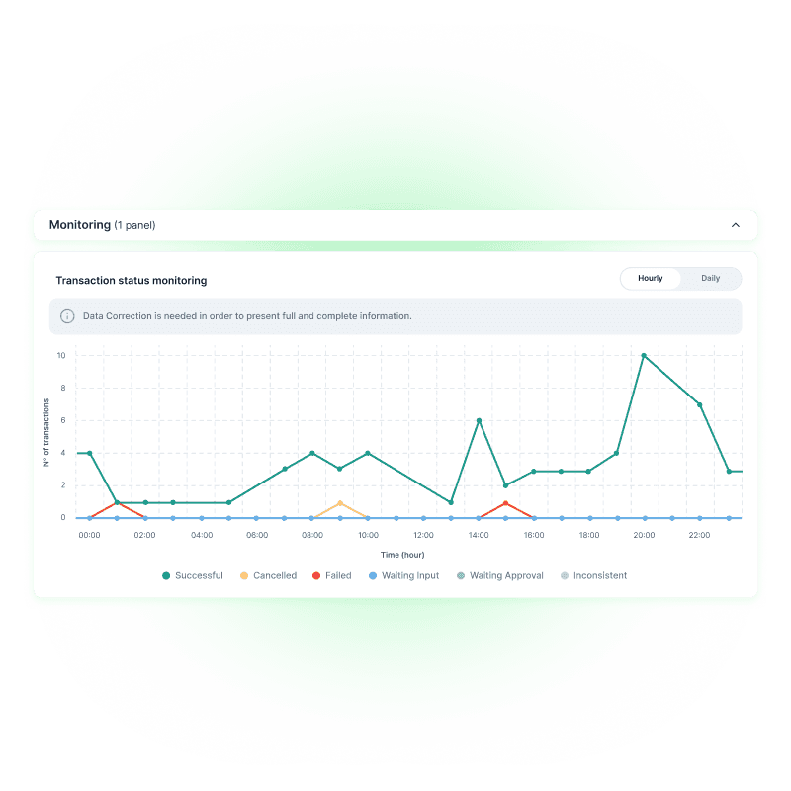Click the red Failed legend dot

point(318,575)
